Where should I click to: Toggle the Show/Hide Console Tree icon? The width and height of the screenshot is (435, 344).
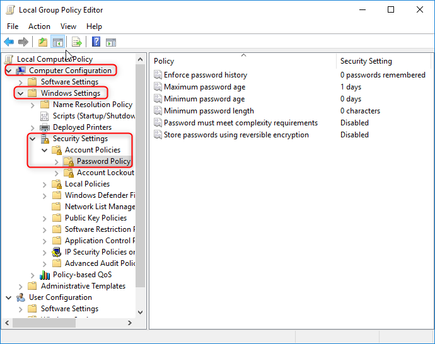(57, 42)
